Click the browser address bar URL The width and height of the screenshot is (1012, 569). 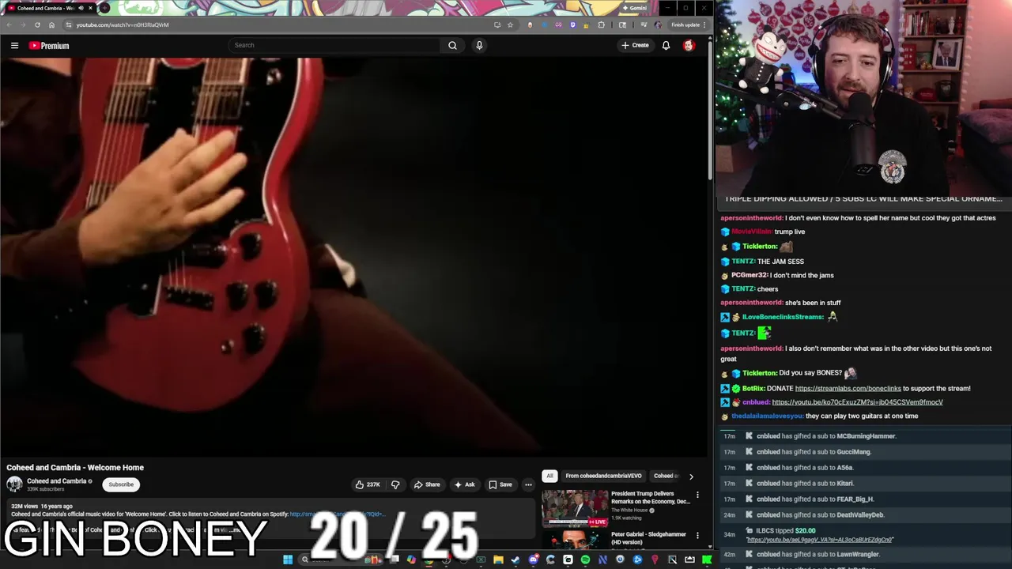click(123, 24)
